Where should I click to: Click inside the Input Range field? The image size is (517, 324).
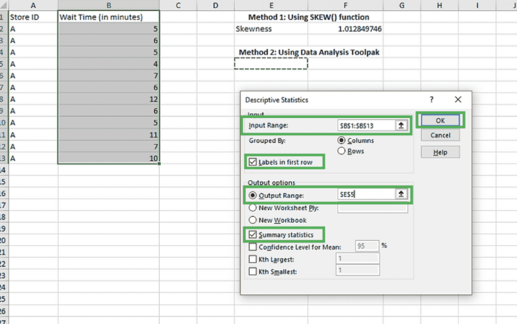[x=366, y=125]
